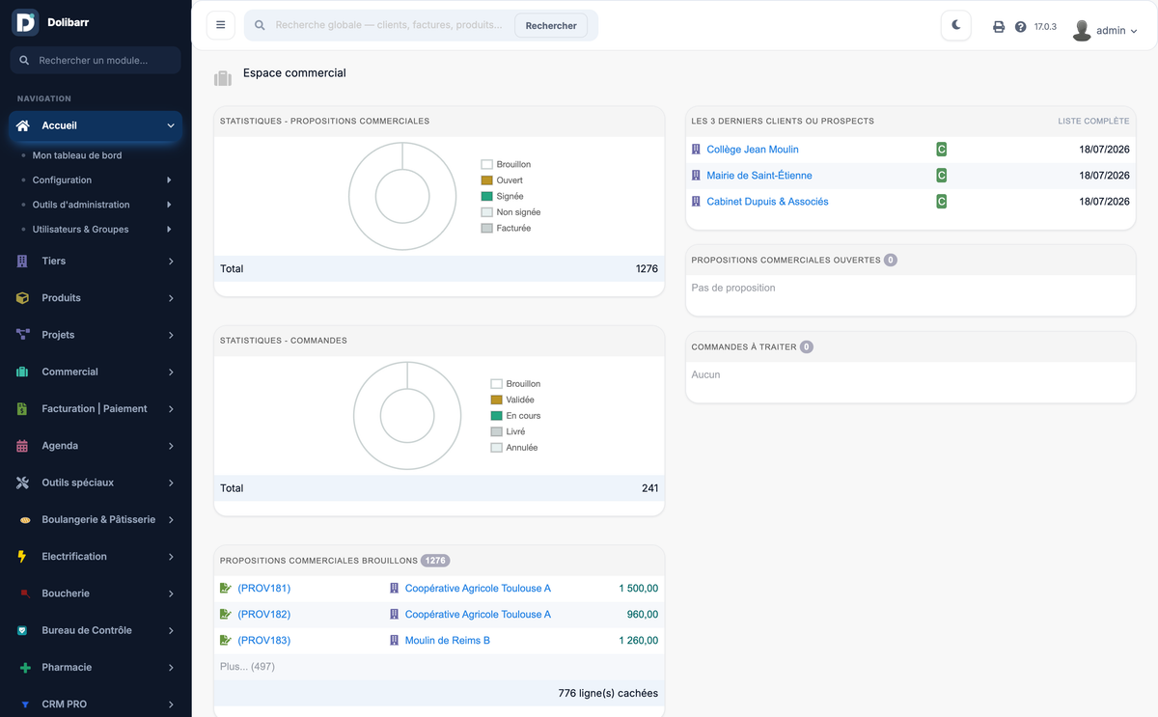The width and height of the screenshot is (1158, 717).
Task: Click the Espace commercial briefcase header icon
Action: [x=223, y=77]
